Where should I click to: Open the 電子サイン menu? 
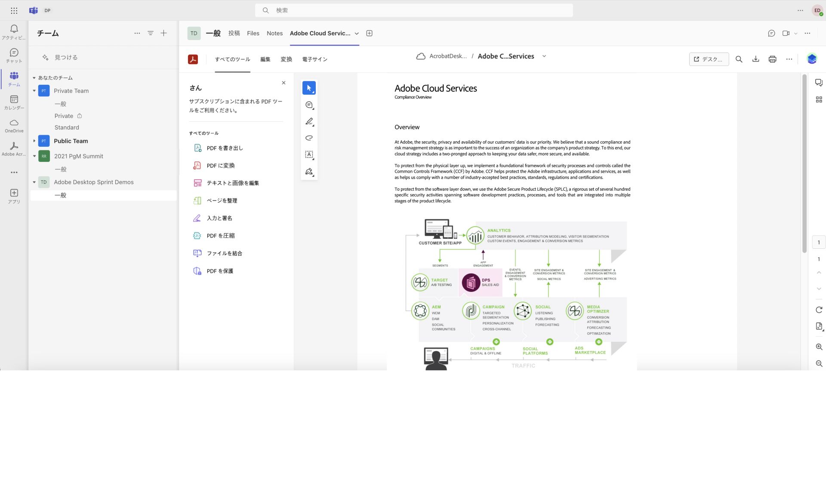[314, 59]
